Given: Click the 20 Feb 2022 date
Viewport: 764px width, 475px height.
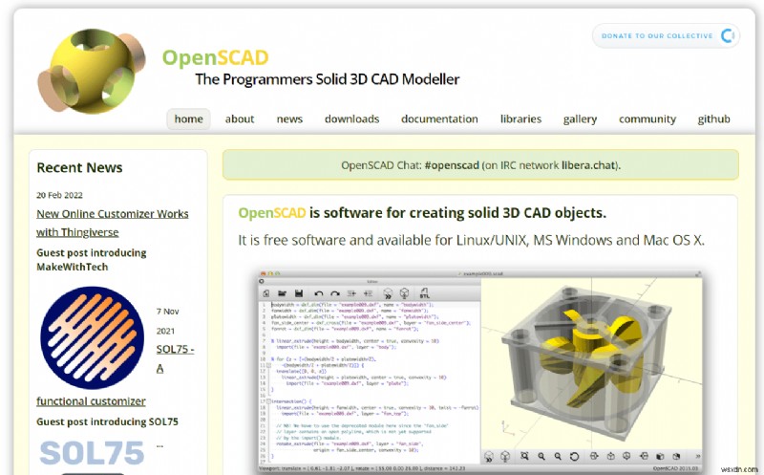Looking at the screenshot, I should pos(59,195).
